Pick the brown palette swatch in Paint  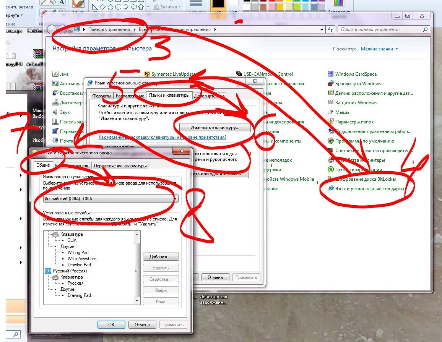(263, 7)
